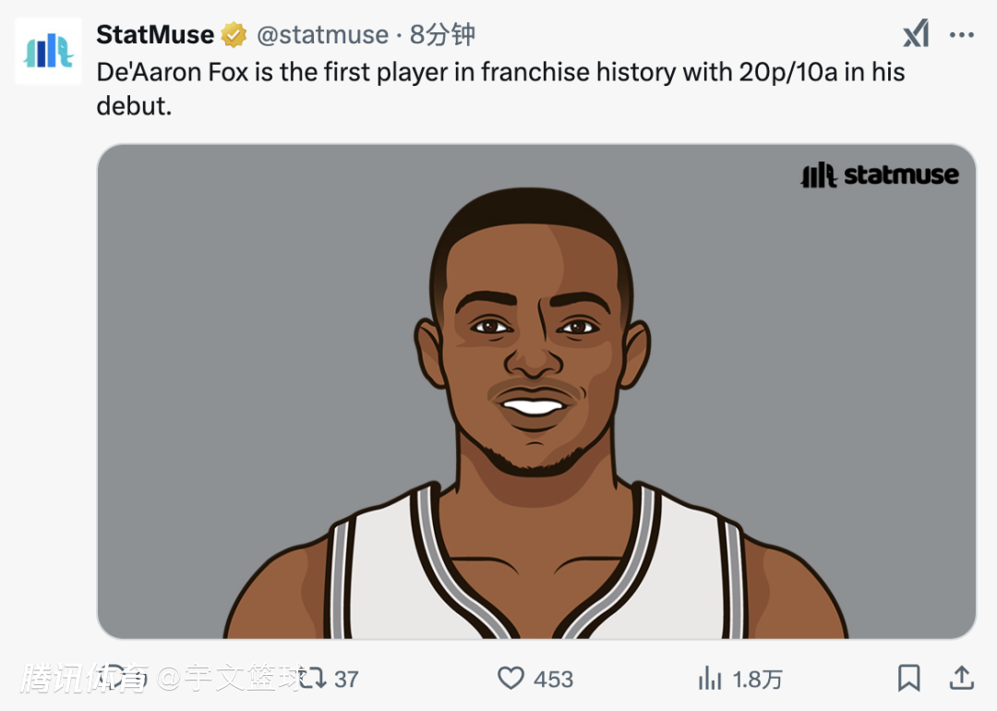
Task: Toggle the heart like button
Action: tap(511, 679)
